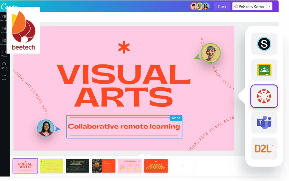Image resolution: width=289 pixels, height=181 pixels.
Task: Choose the D2L integration icon
Action: (264, 148)
